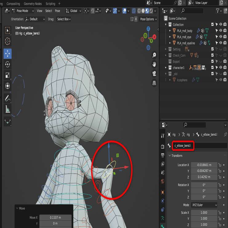The width and height of the screenshot is (228, 228).
Task: Open Pose Options dropdown
Action: click(148, 19)
